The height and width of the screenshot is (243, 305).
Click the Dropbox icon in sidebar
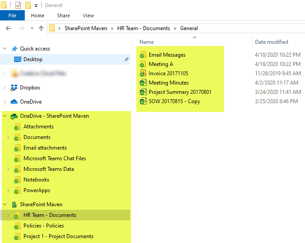pos(14,88)
